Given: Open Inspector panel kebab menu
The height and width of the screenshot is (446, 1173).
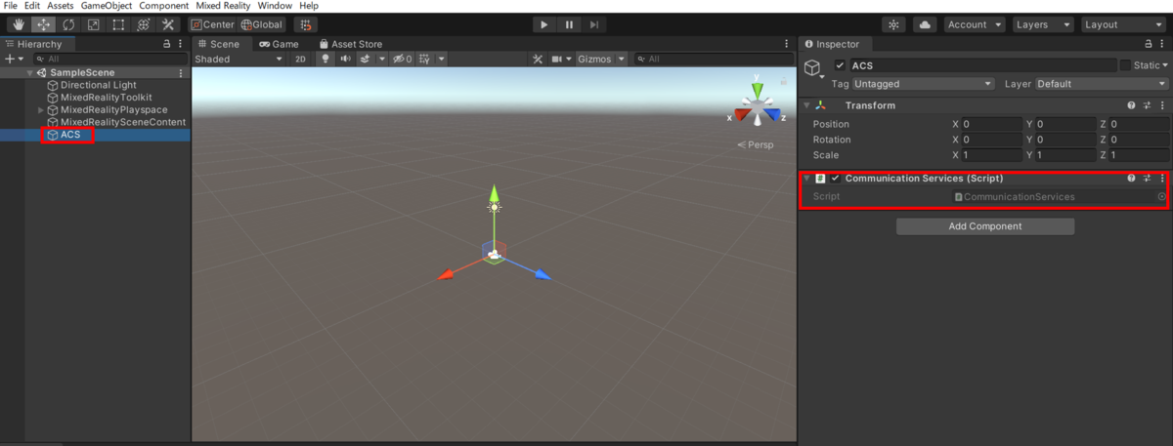Looking at the screenshot, I should click(x=1162, y=44).
